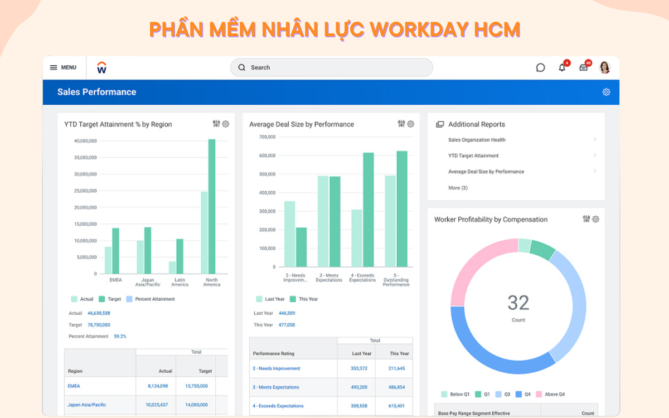Click Last Year value 446,309
Viewport: 669px width, 418px height.
click(x=287, y=313)
